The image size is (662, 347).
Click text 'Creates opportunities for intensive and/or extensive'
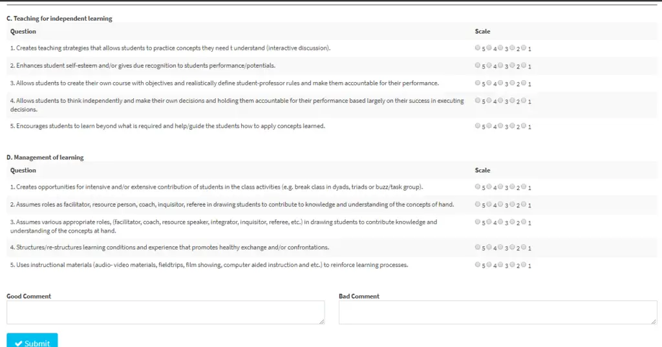coord(217,187)
